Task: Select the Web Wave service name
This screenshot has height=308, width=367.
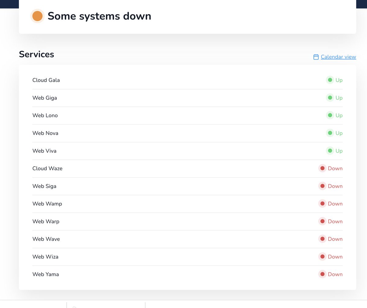Action: point(46,239)
